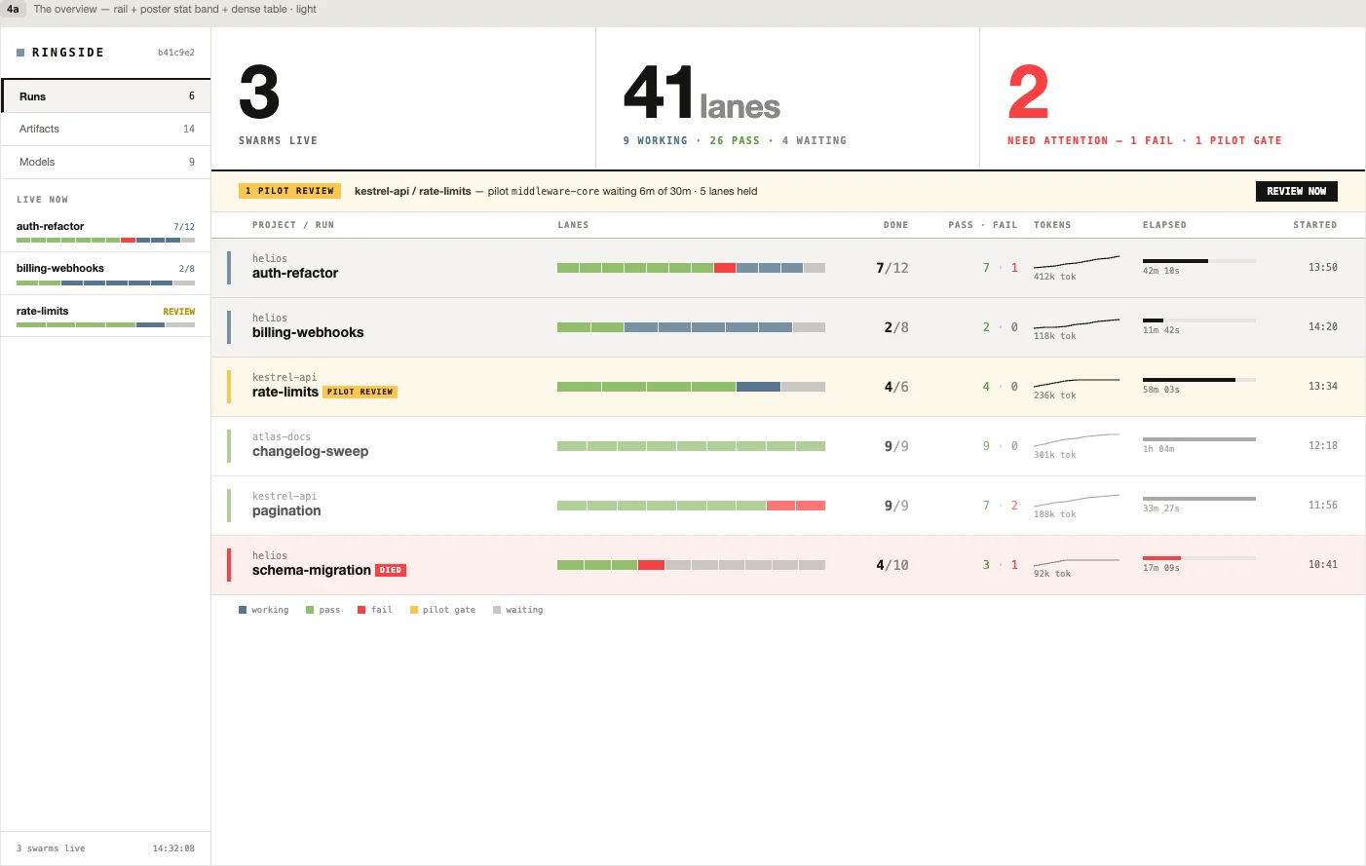This screenshot has width=1366, height=866.
Task: Select auth-refactor in Live Now list
Action: coord(106,232)
